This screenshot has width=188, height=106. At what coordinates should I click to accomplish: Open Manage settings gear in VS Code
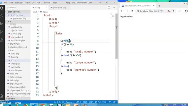(x=1, y=96)
